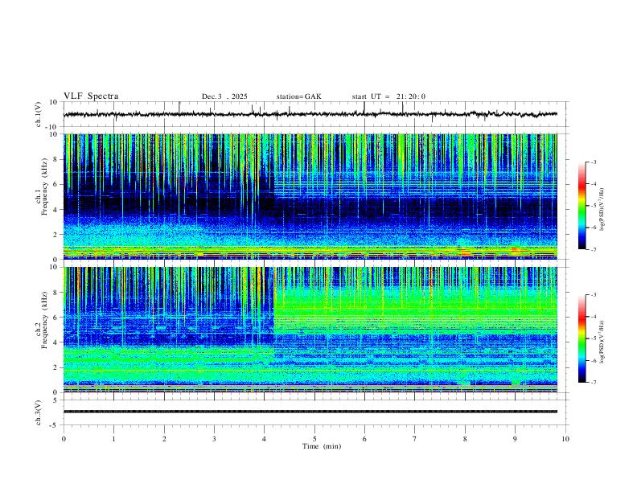
Task: Click tick label '0' on the Time axis
Action: click(x=64, y=439)
